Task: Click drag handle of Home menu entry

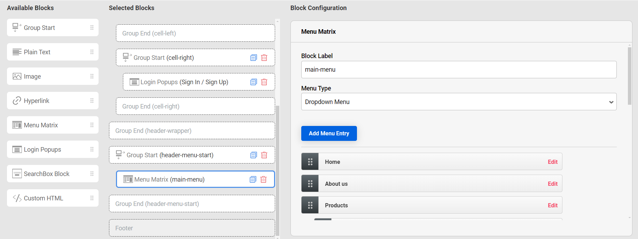Action: pos(310,162)
